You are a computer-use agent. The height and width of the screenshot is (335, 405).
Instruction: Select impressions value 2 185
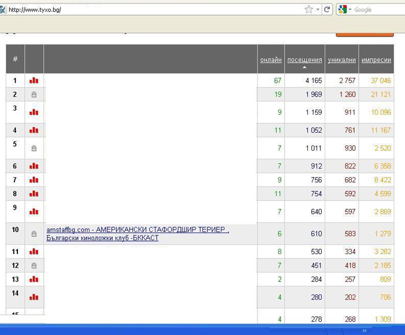coord(382,265)
